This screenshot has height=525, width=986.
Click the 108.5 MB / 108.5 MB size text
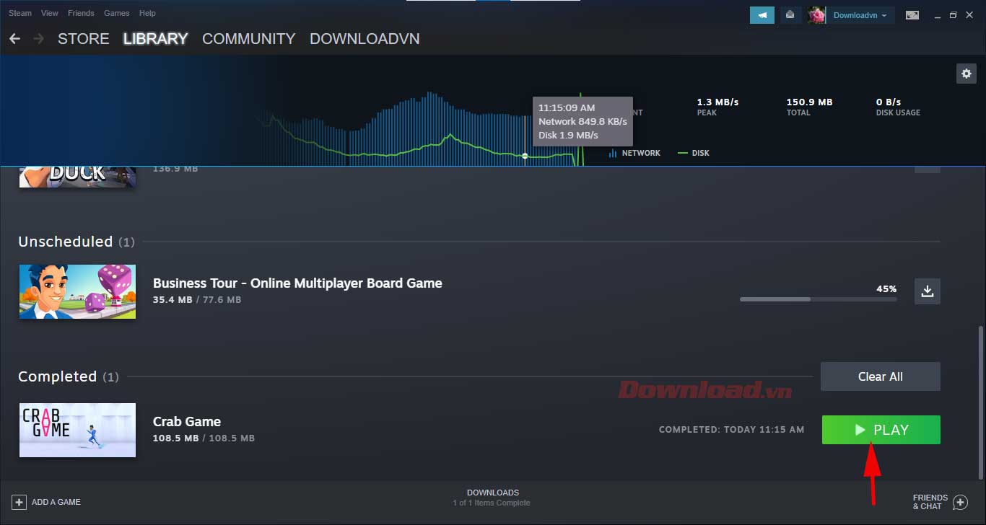coord(204,438)
